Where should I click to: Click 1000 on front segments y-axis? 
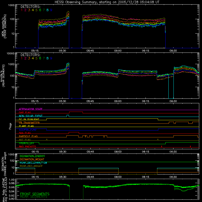pyautogui.click(x=11, y=5)
